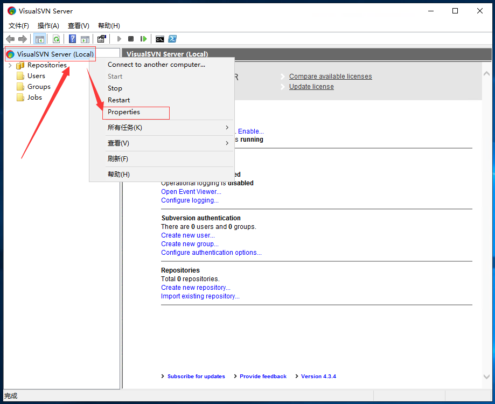Select the Jobs tree item label

[34, 97]
